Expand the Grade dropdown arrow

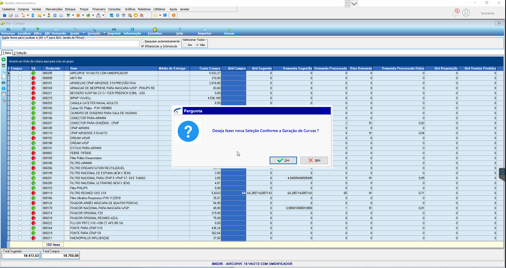(x=84, y=33)
